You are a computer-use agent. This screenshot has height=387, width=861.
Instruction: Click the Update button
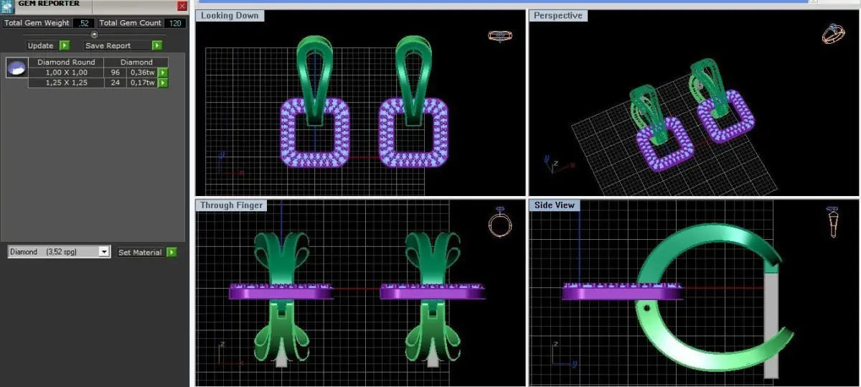pyautogui.click(x=41, y=46)
